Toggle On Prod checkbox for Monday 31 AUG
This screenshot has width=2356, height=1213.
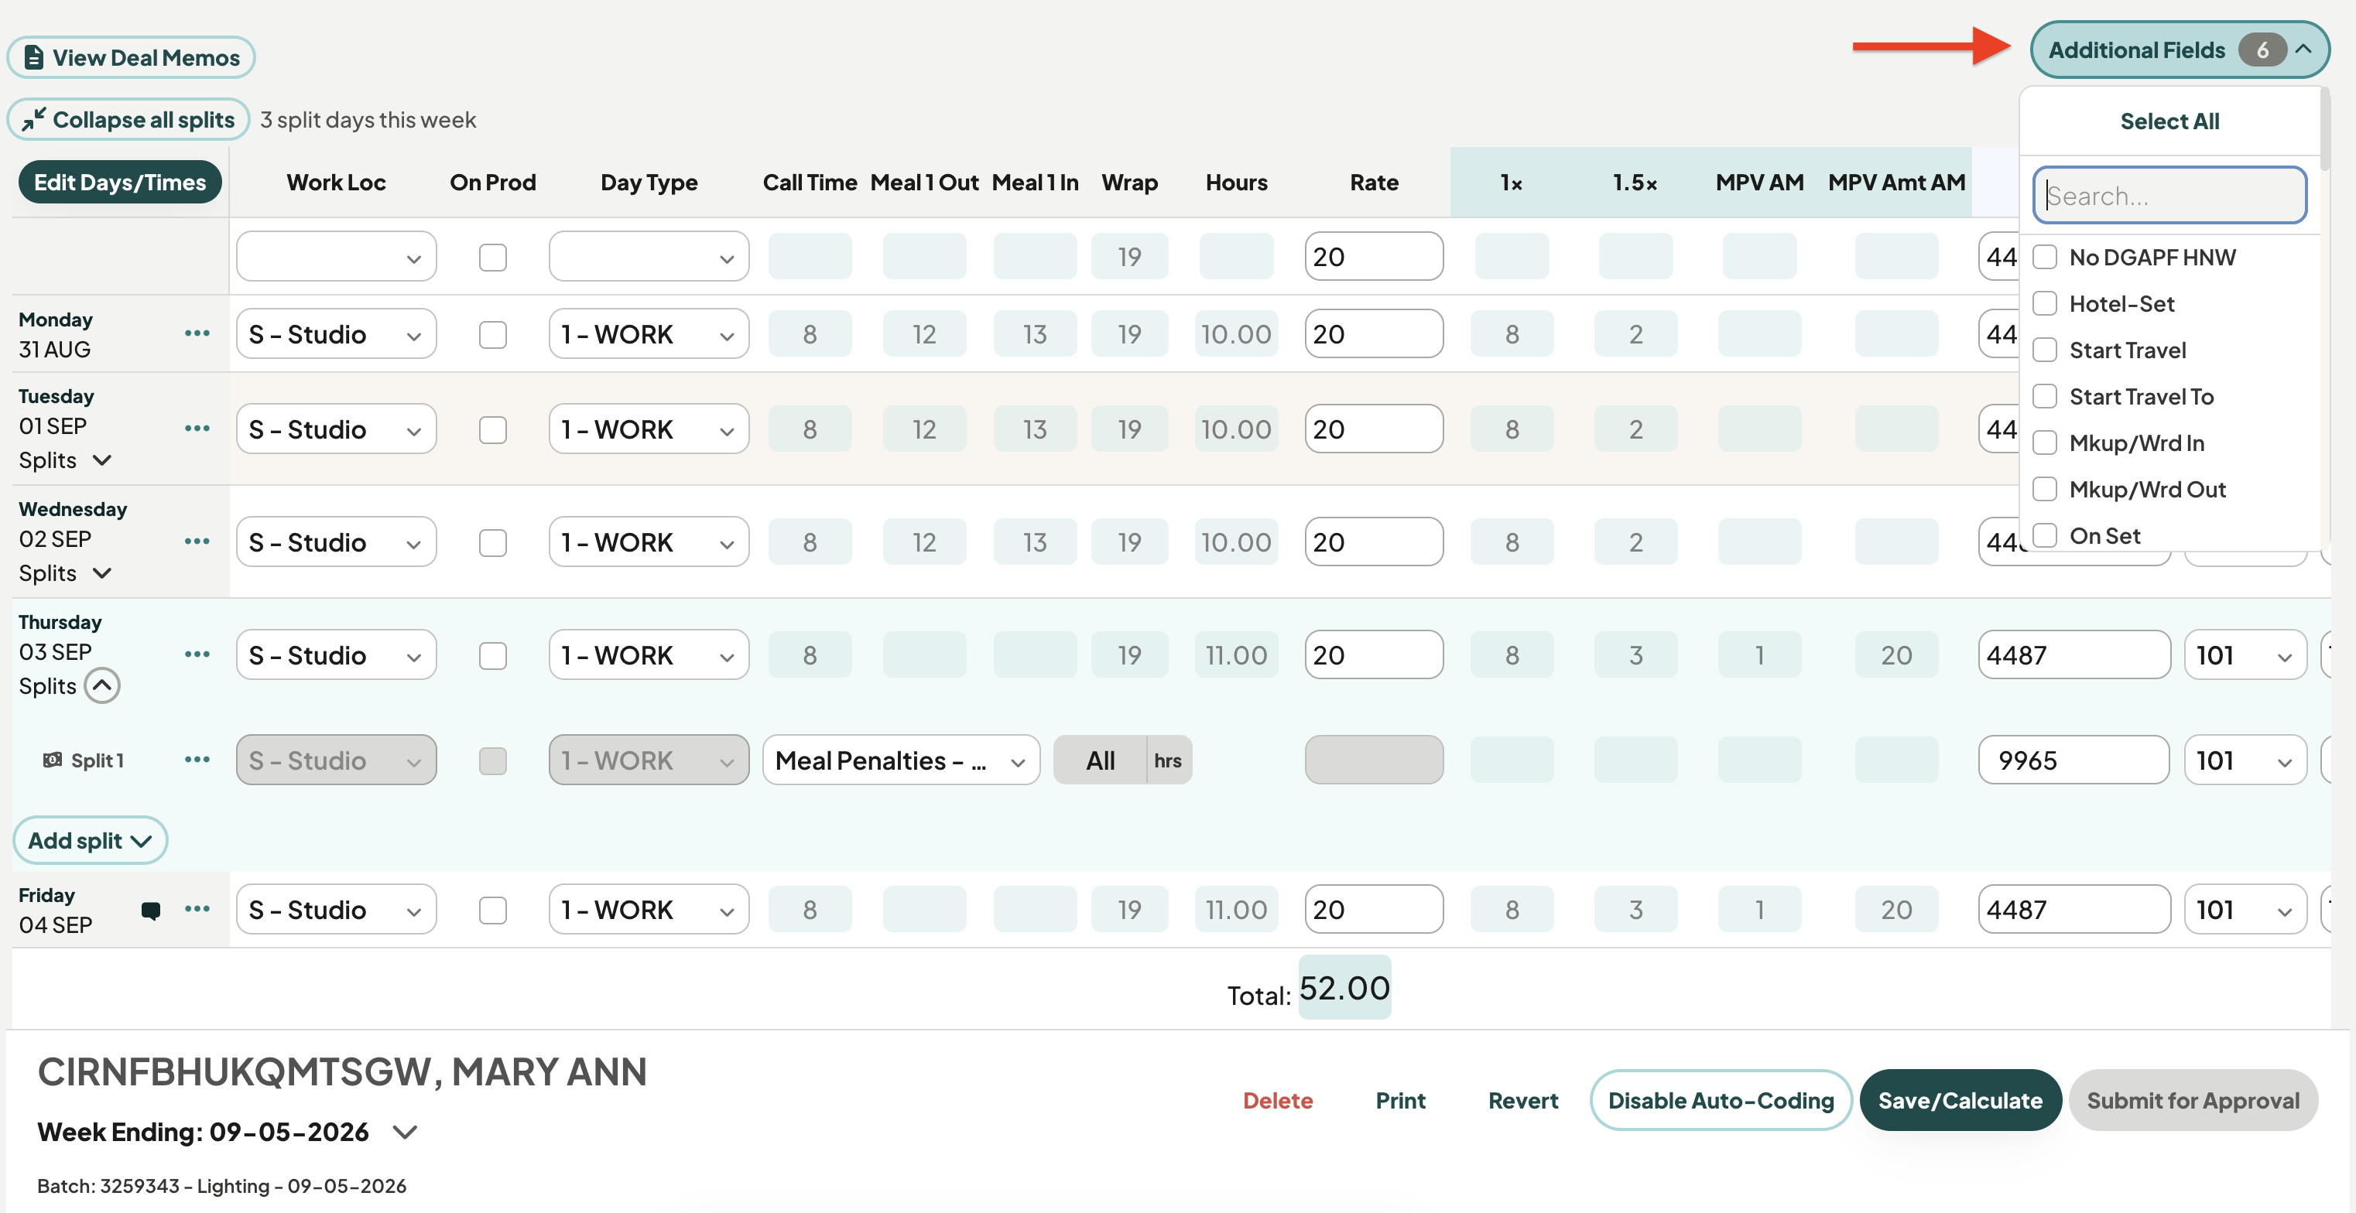point(493,334)
